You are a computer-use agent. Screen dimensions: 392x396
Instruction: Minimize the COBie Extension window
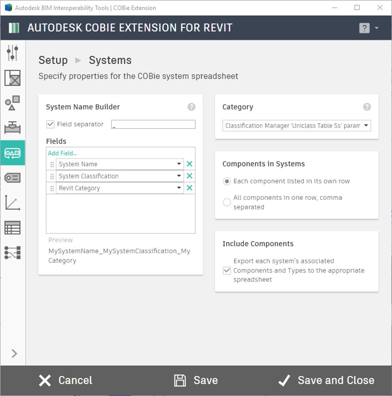tap(335, 8)
